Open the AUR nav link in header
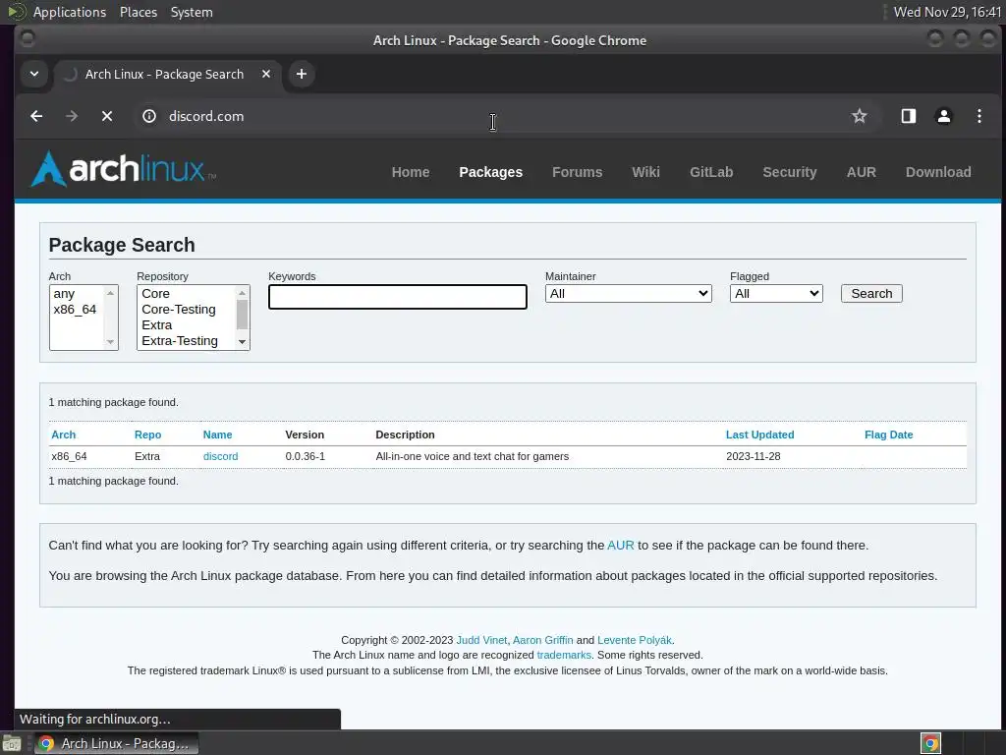 pos(861,172)
